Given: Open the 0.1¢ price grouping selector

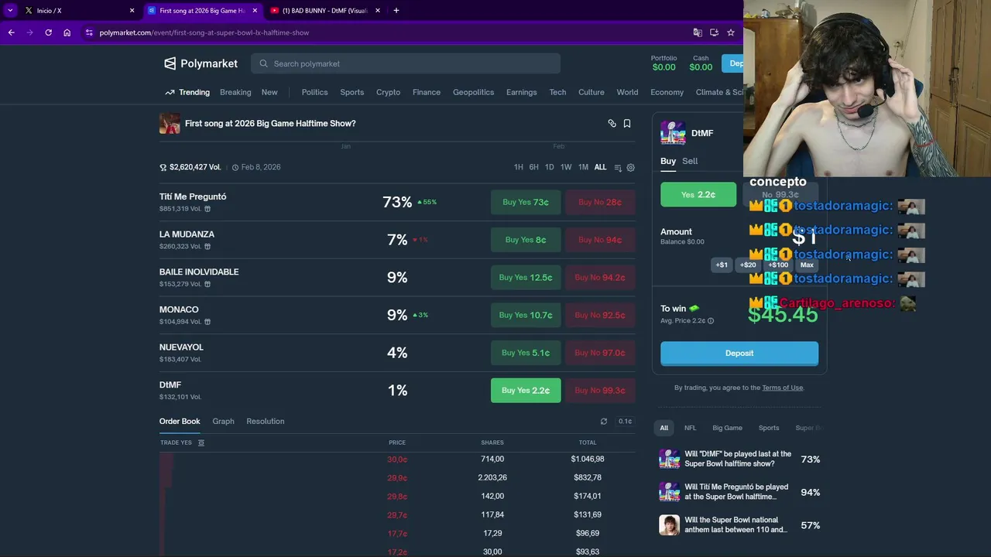Looking at the screenshot, I should click(626, 422).
